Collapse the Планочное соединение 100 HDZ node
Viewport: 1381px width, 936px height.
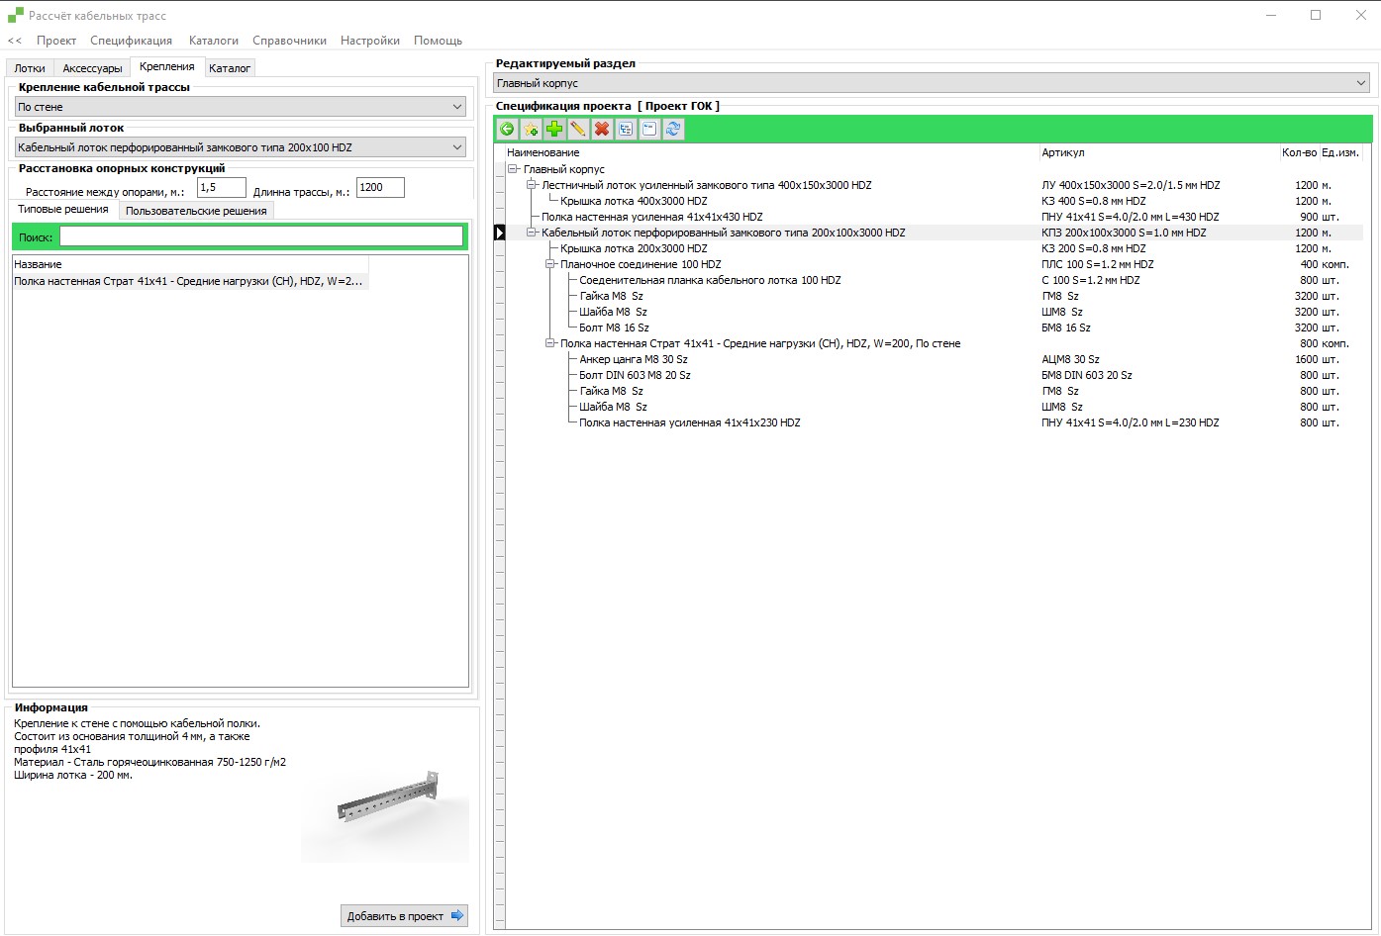(550, 264)
